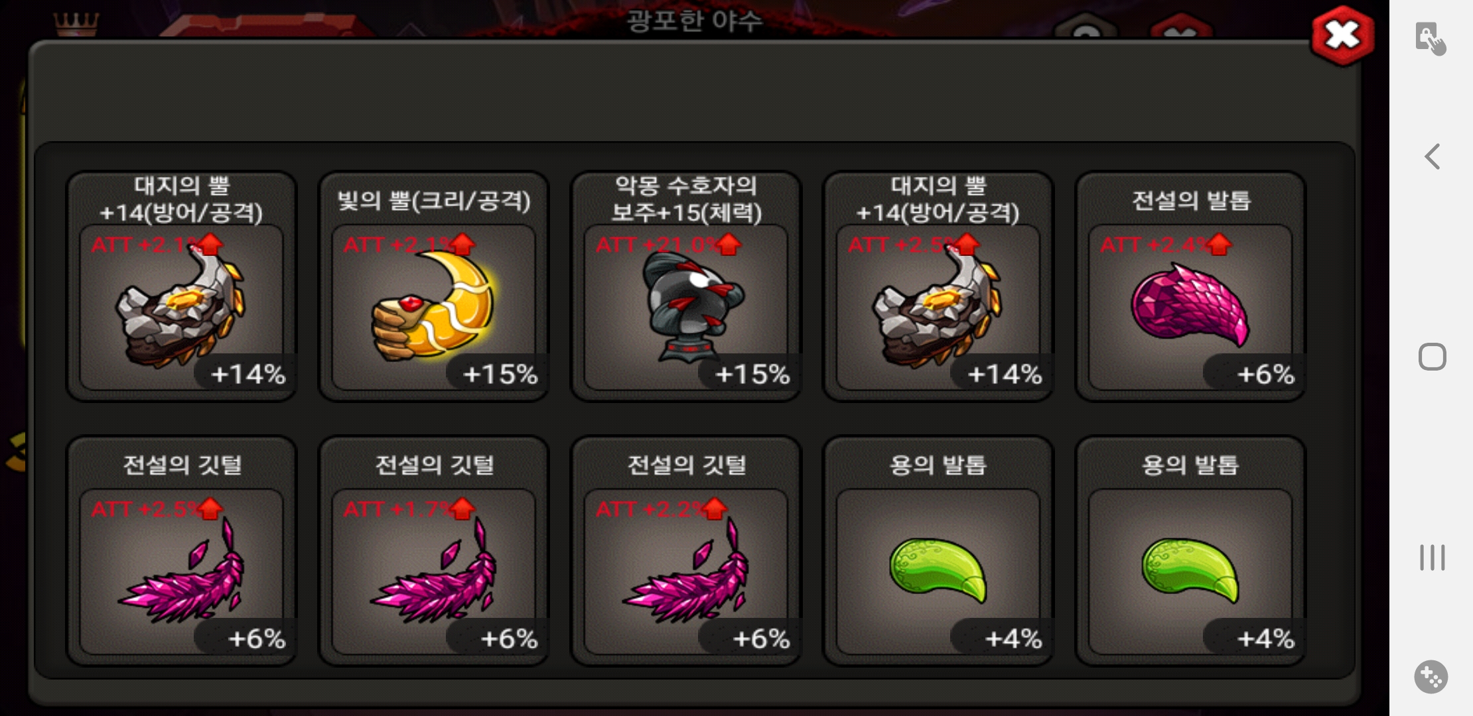Viewport: 1473px width, 716px height.
Task: Tap the last 용의 발톱 green claw in the bottom row
Action: click(x=1190, y=550)
